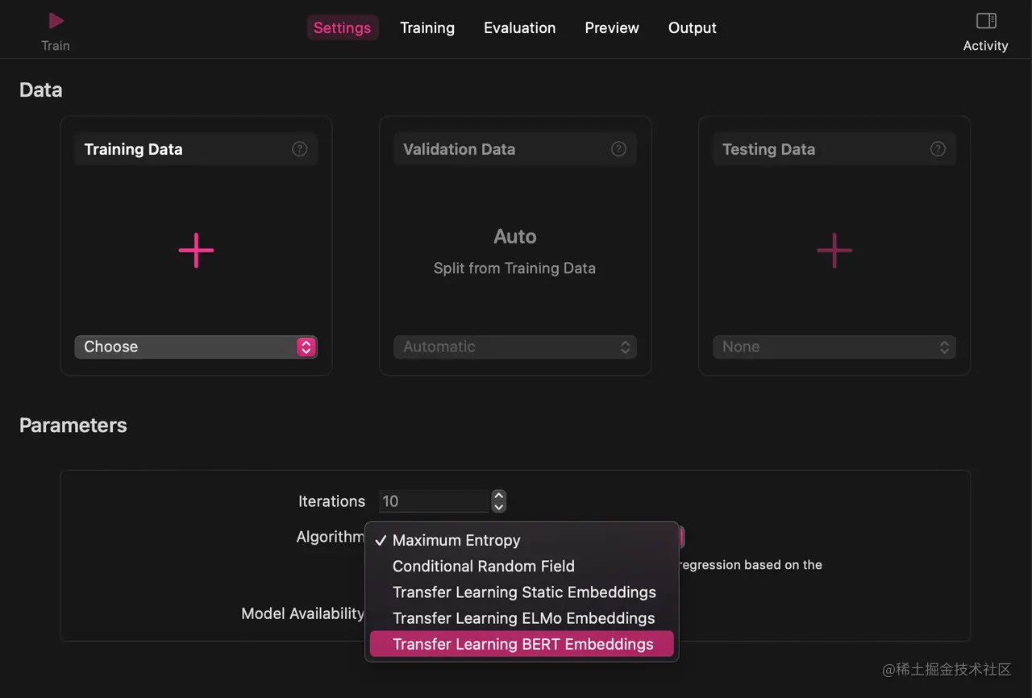Click the Iterations number input field
This screenshot has height=698, width=1032.
[x=434, y=501]
